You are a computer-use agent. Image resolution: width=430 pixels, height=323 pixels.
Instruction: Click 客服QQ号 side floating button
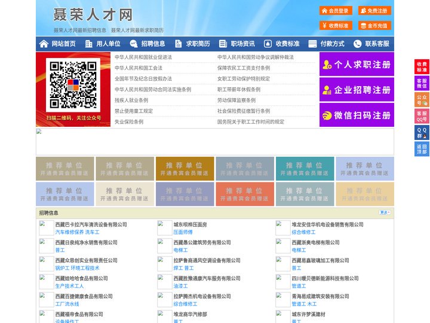click(422, 116)
